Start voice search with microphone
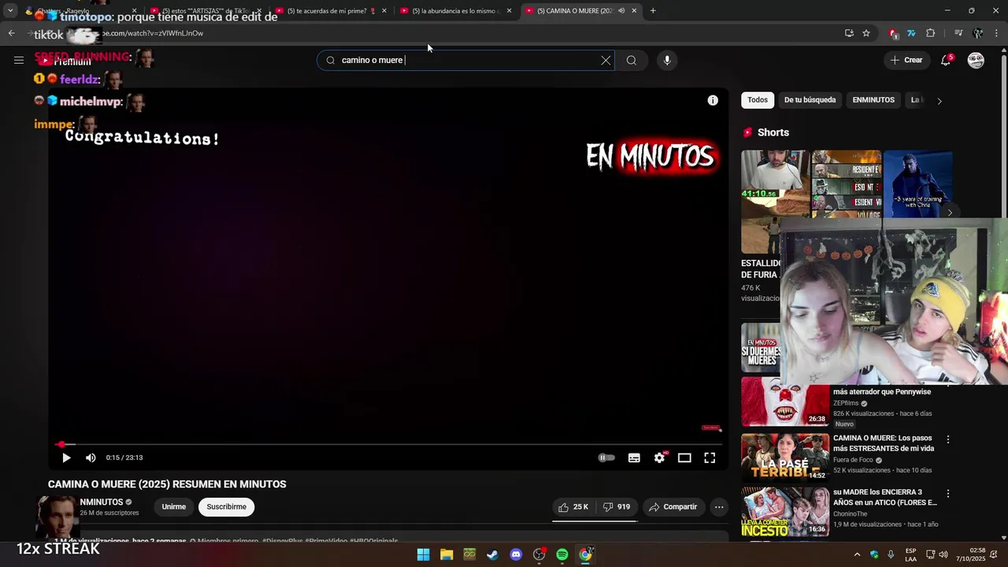 667,60
